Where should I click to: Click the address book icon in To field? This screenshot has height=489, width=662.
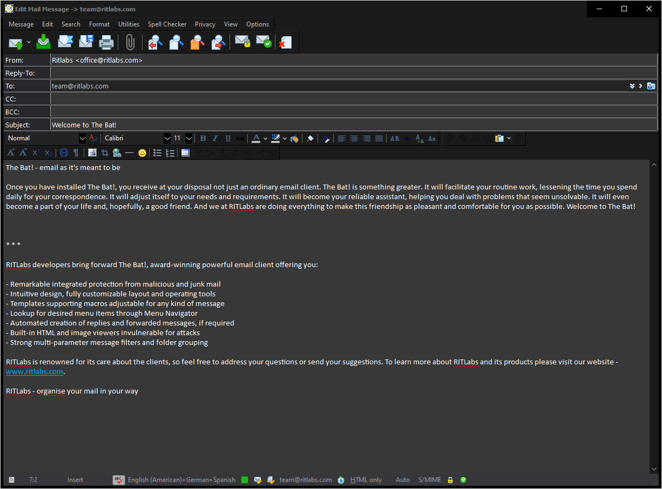point(651,86)
